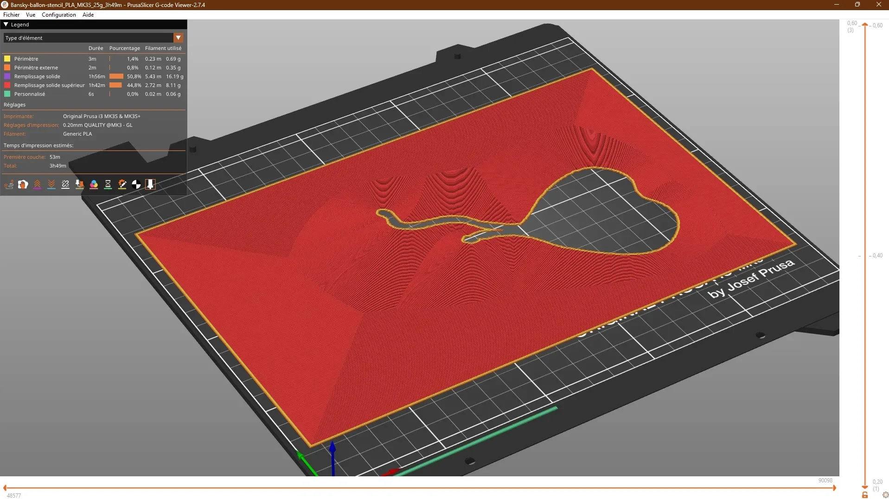Click the orange dropdown arrow button
Image resolution: width=889 pixels, height=499 pixels.
(x=179, y=38)
